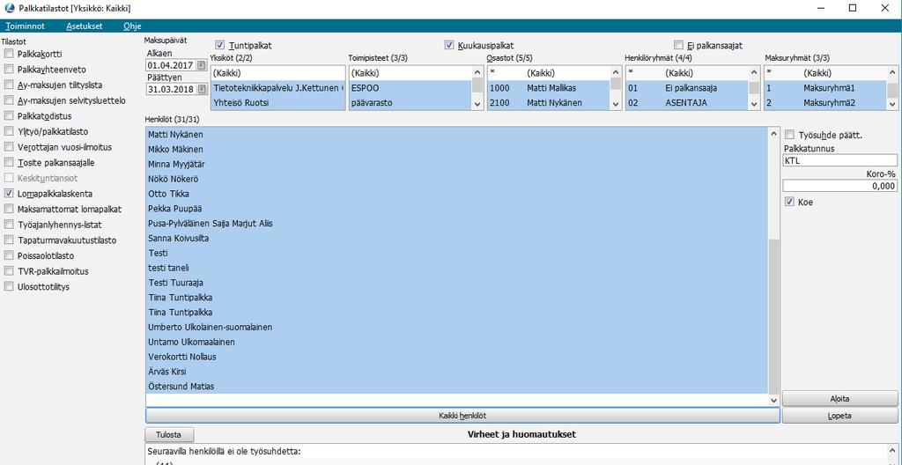Open calendar picker beside Alkaen date

(x=201, y=65)
